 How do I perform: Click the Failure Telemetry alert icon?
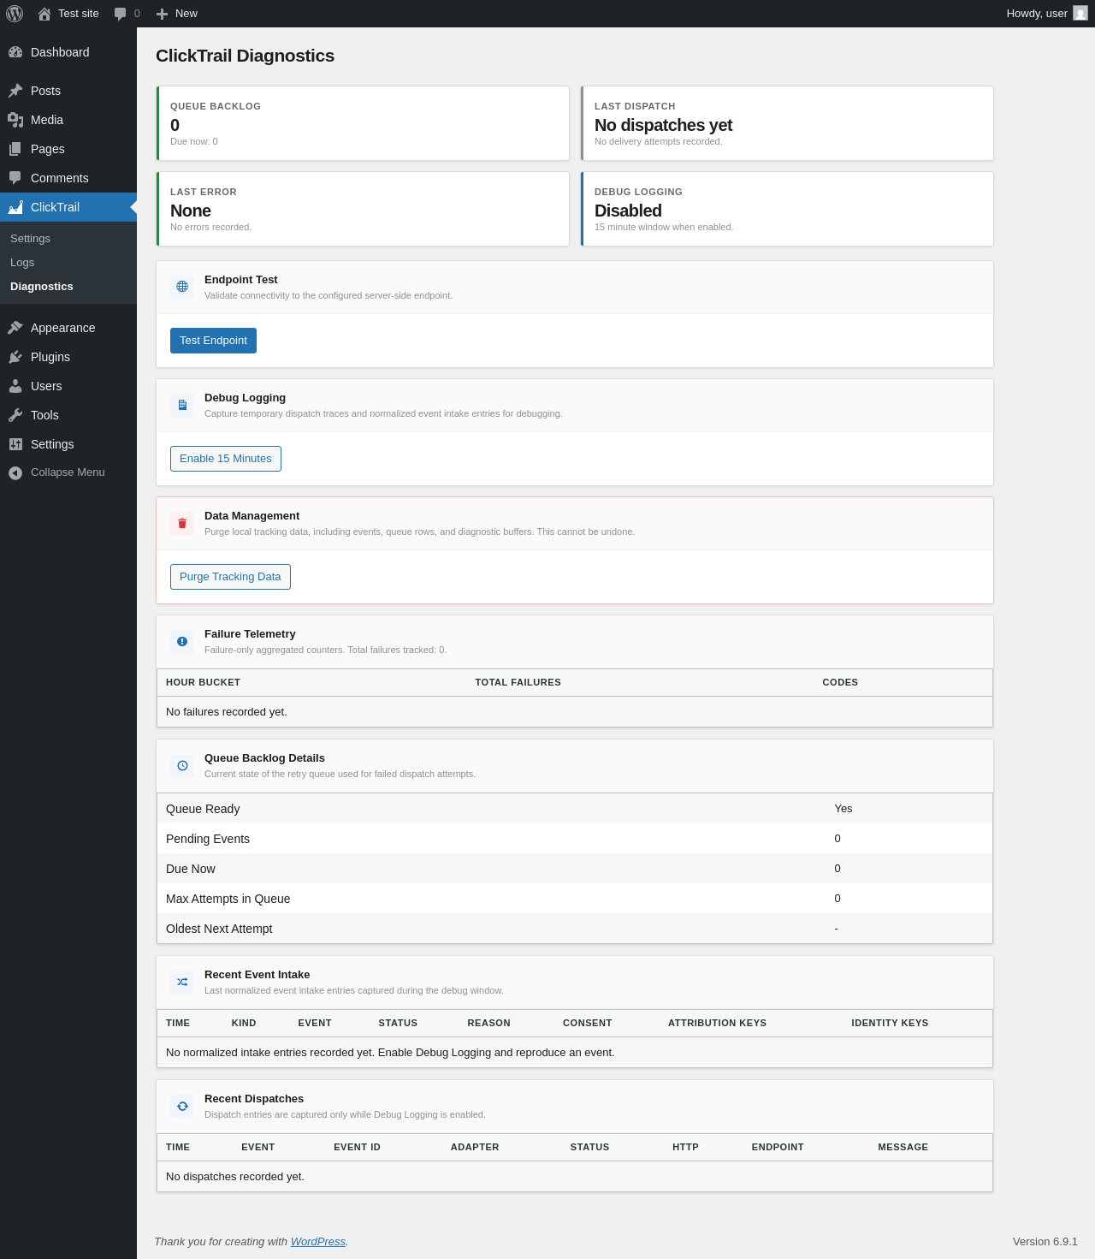coord(182,641)
